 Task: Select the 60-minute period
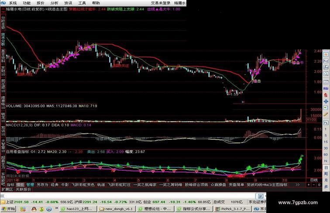pos(326,154)
